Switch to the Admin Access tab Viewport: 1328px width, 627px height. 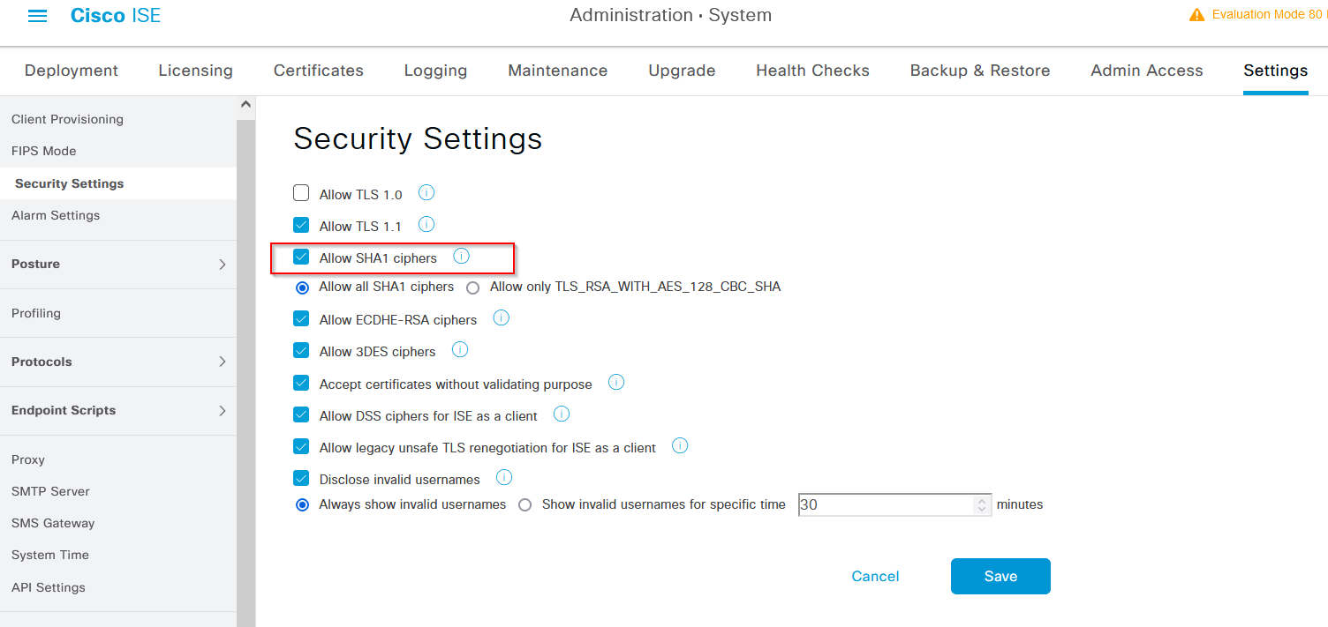click(1147, 71)
